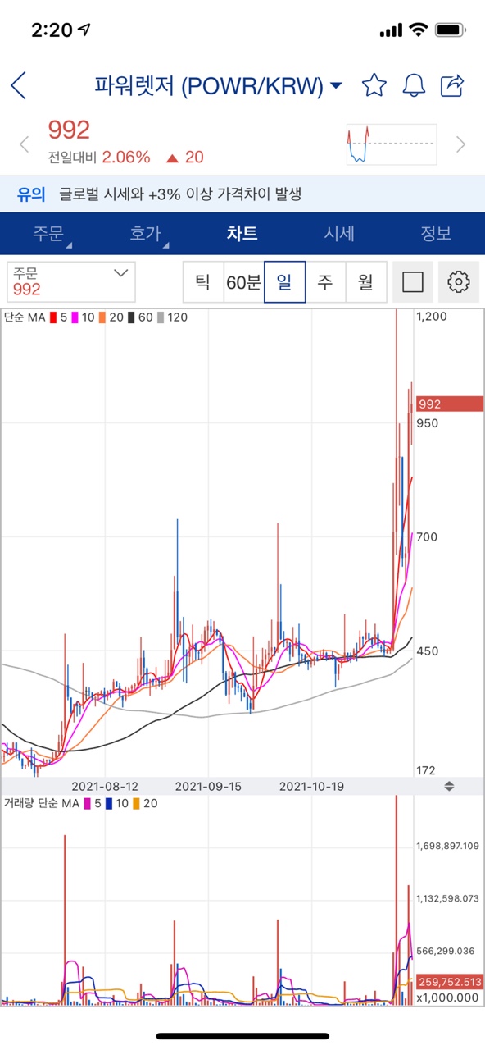Tap the 2021-08-12 date label

tap(105, 786)
